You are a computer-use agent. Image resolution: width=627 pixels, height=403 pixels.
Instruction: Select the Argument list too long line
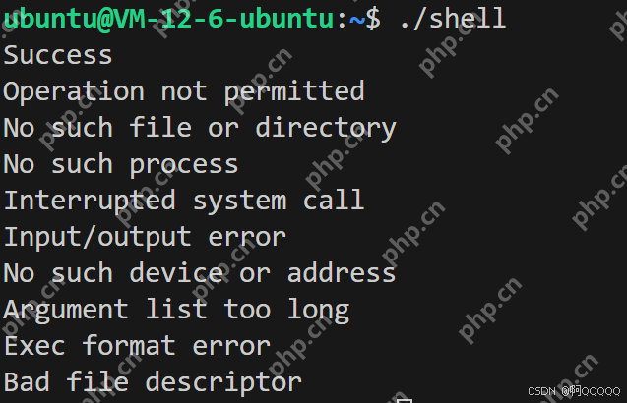[x=176, y=311]
